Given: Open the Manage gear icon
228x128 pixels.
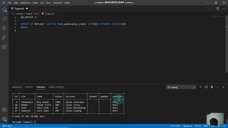Looking at the screenshot, I should tap(4, 119).
